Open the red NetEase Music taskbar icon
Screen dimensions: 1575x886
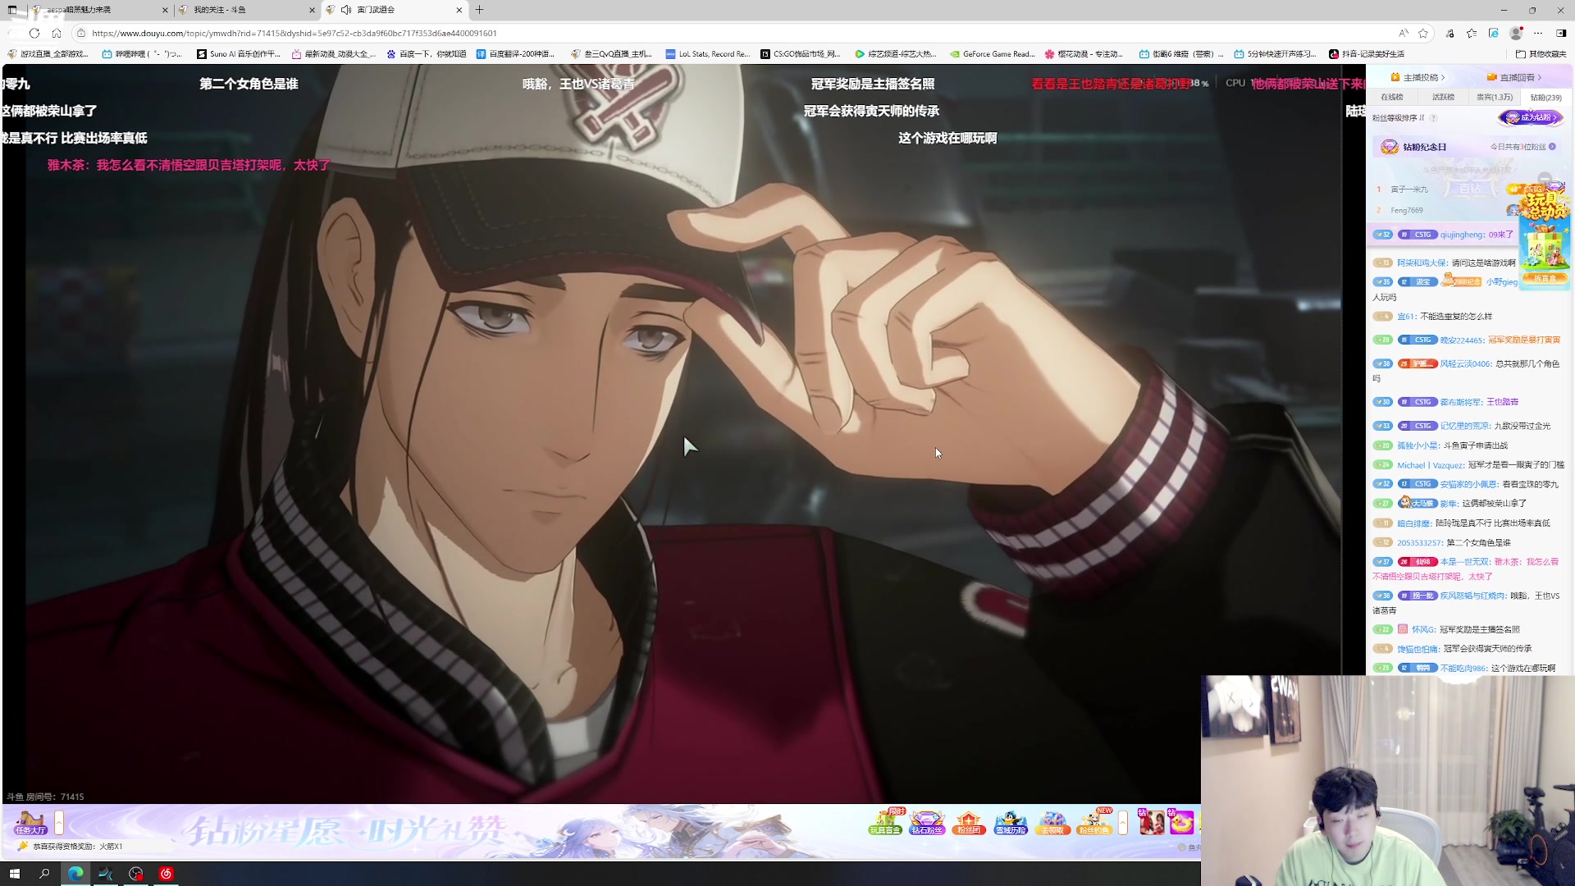[166, 874]
